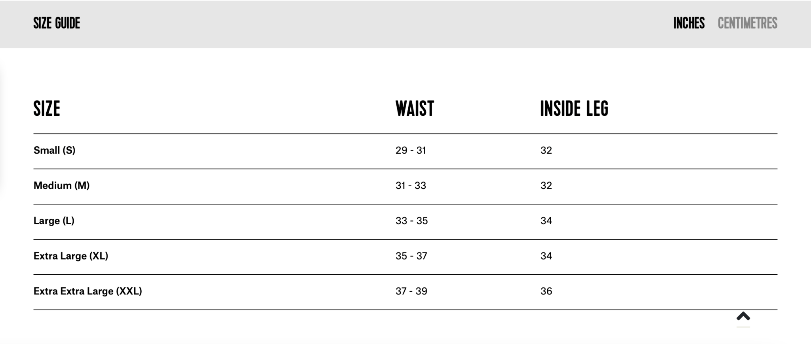The height and width of the screenshot is (344, 811).
Task: Select the Large (L) size row label
Action: pos(54,221)
